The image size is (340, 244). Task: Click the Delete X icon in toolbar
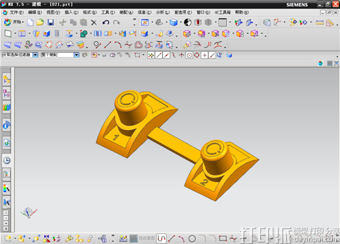94,22
